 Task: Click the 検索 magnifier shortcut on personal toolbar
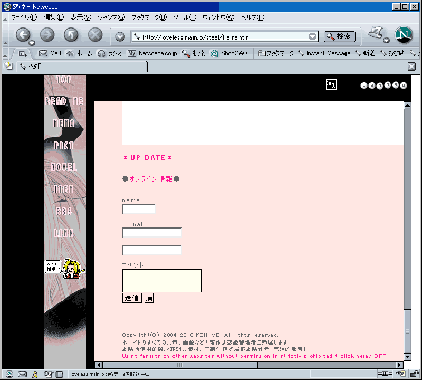[194, 53]
